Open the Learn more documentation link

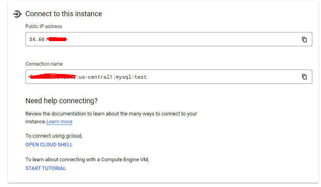pyautogui.click(x=59, y=122)
